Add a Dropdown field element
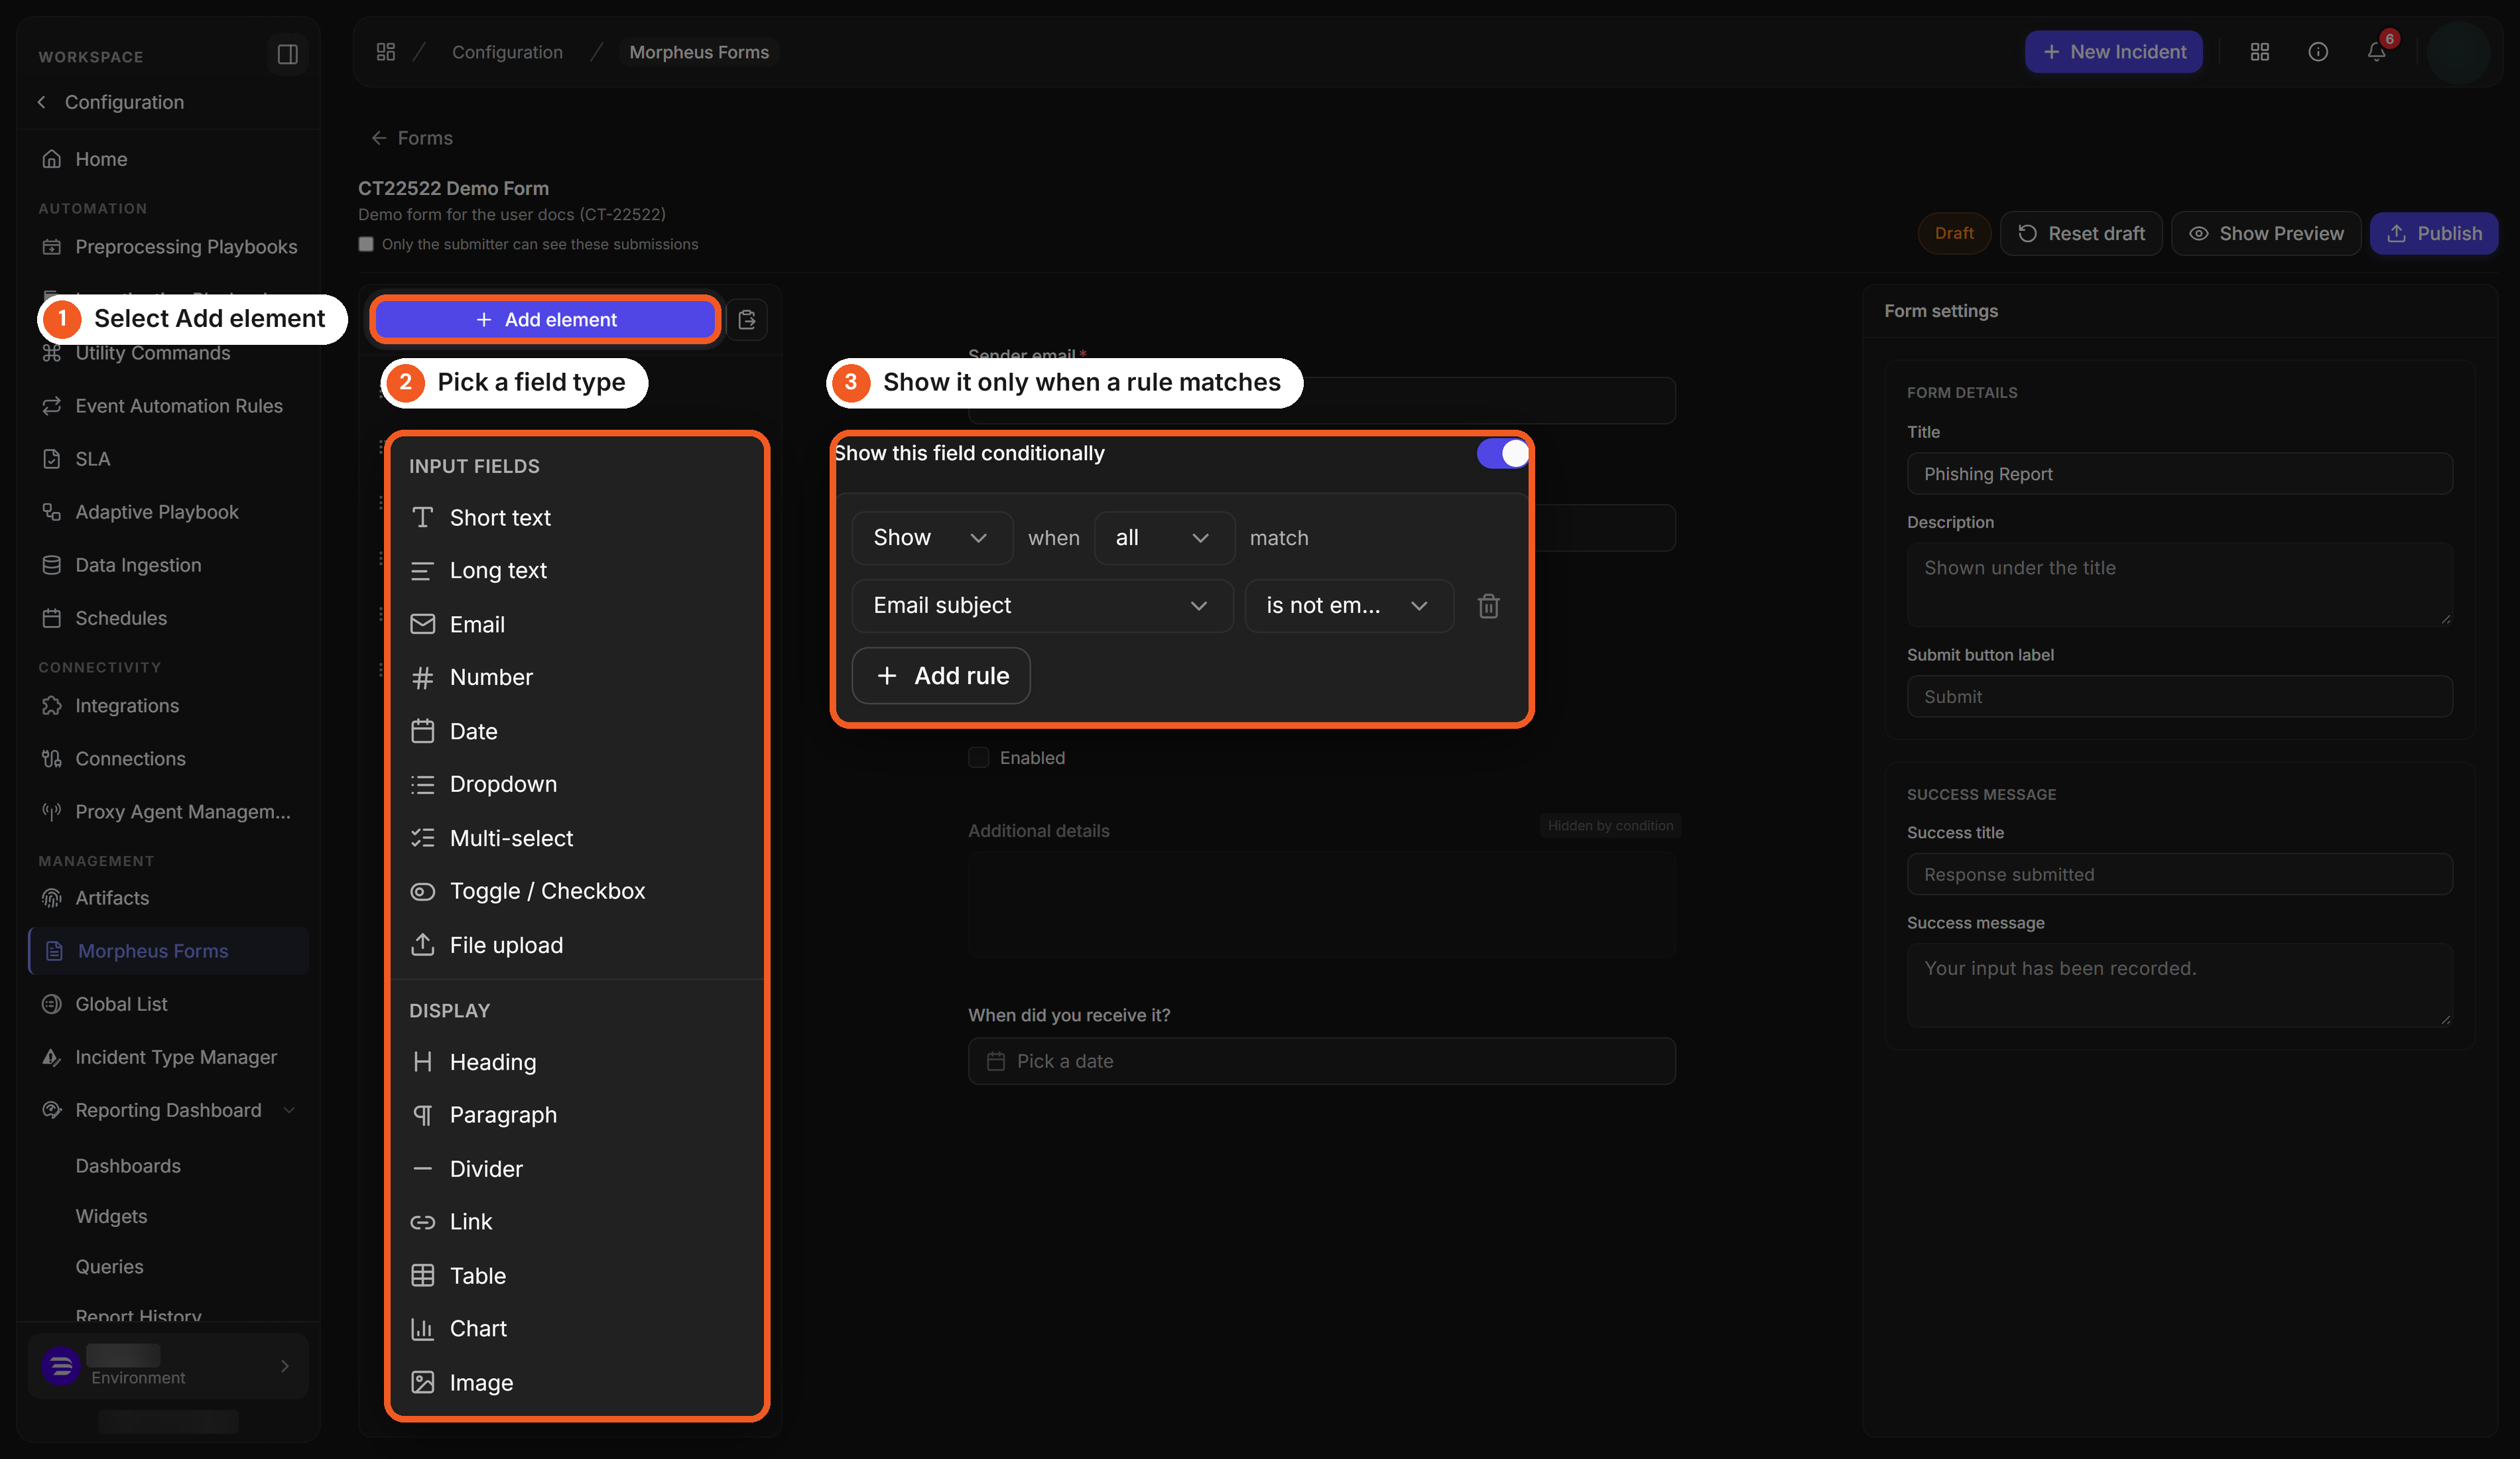 click(x=576, y=784)
